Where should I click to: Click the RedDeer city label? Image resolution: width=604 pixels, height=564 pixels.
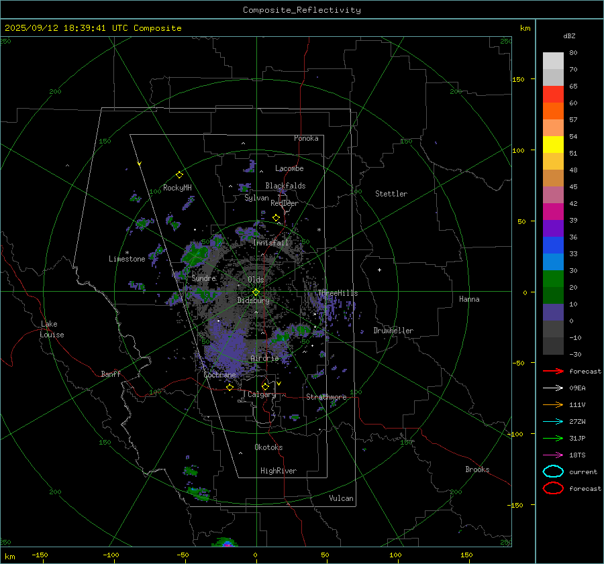285,203
